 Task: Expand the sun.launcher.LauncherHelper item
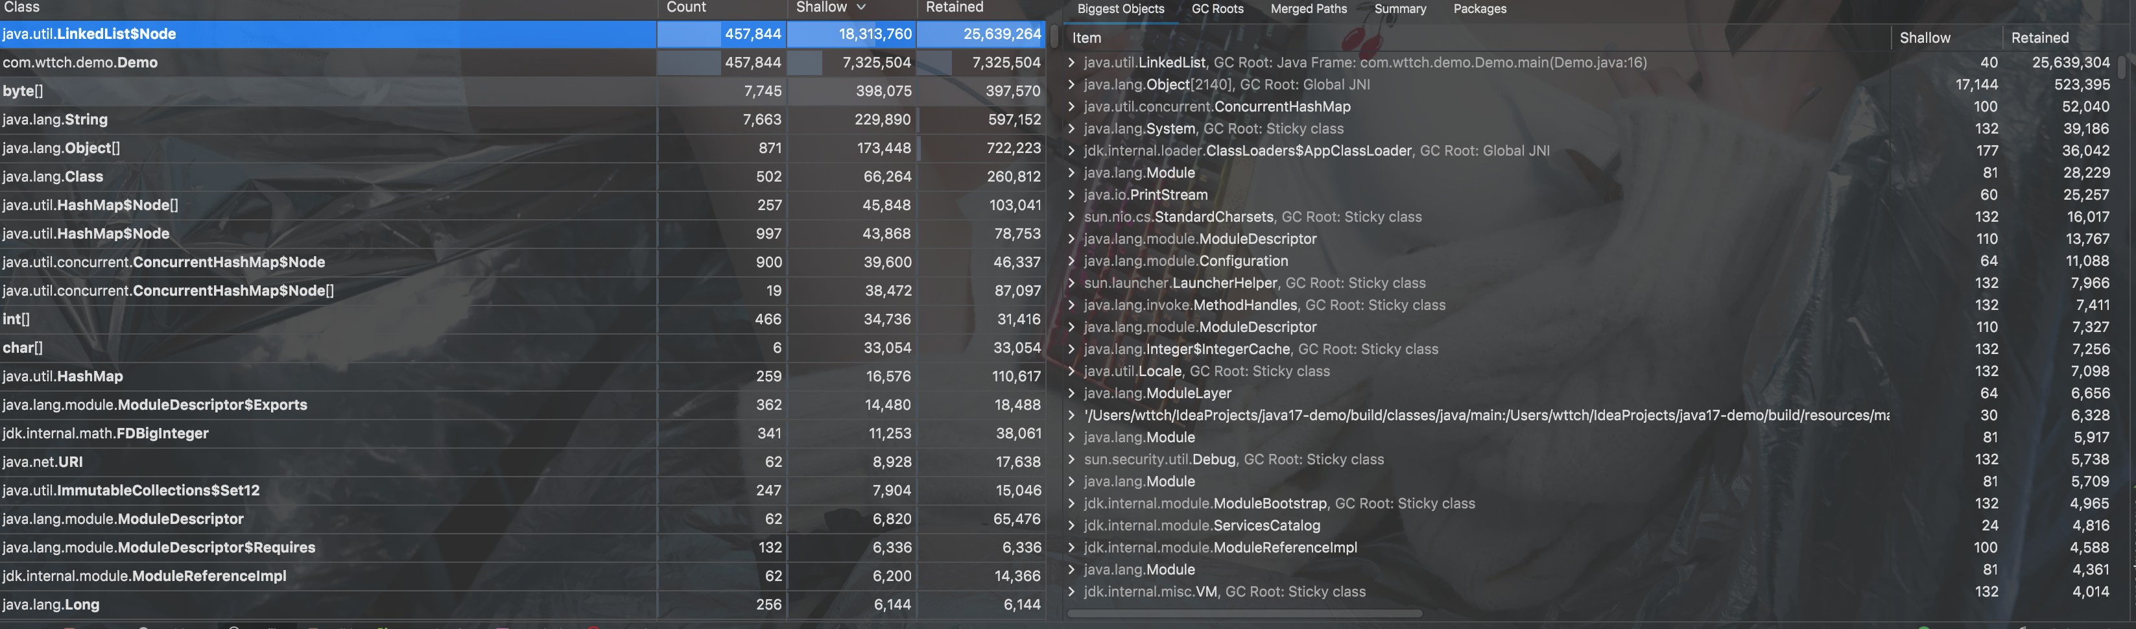(1071, 283)
